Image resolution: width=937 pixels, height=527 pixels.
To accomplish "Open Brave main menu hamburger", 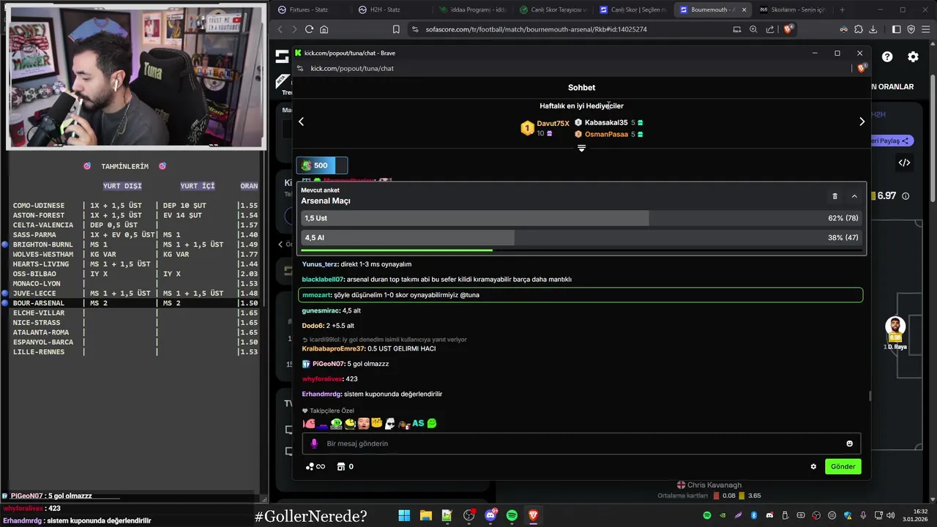I will pyautogui.click(x=926, y=29).
